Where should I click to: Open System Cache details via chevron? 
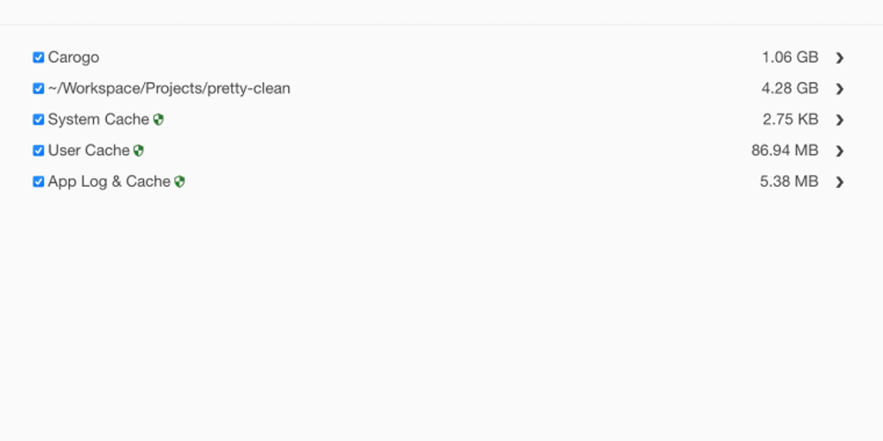click(840, 120)
